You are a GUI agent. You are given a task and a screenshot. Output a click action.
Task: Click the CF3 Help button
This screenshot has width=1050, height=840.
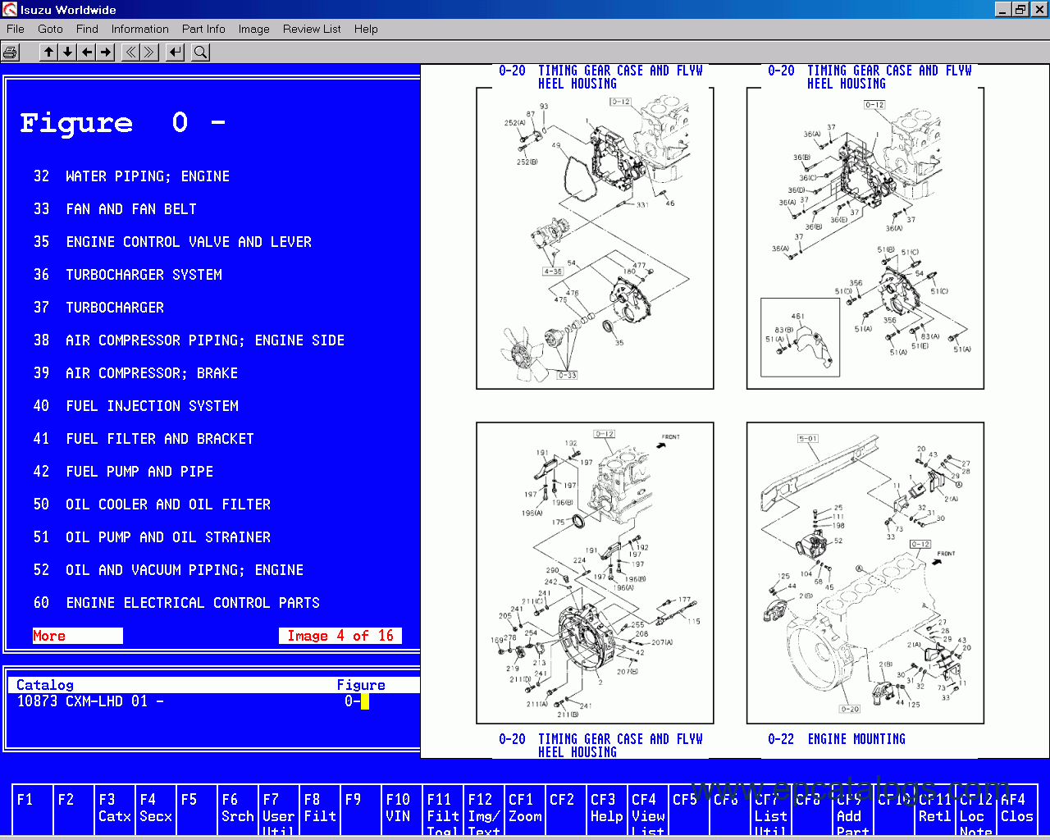coord(607,808)
